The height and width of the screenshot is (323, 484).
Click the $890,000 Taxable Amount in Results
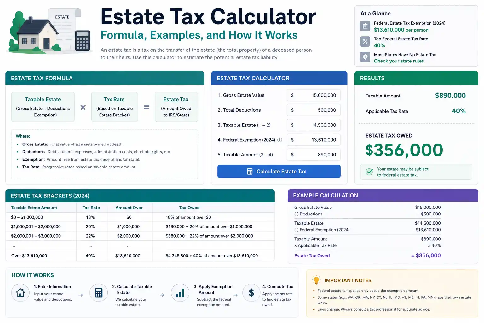450,96
